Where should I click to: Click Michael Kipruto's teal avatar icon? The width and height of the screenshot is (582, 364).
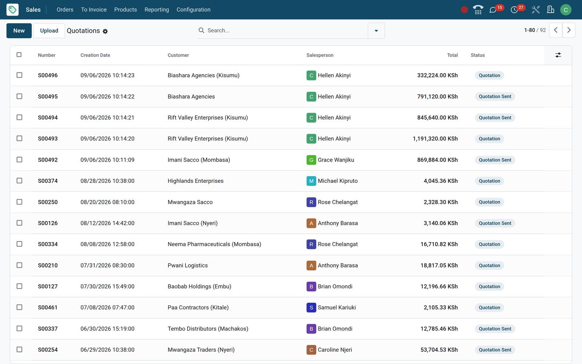pos(311,181)
